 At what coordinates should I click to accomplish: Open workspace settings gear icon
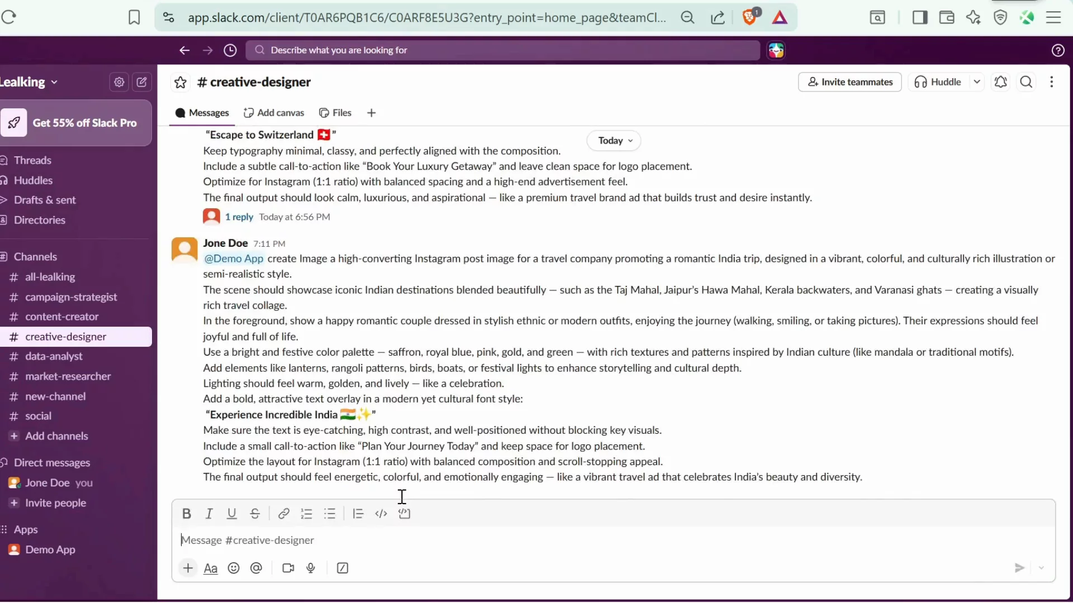coord(119,82)
